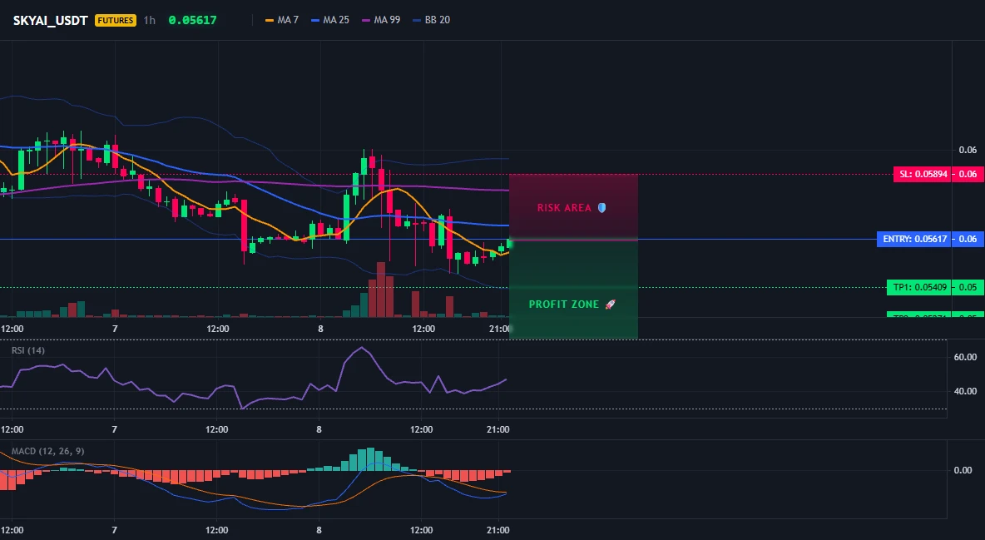Click the 21:00 label on the RSI time axis
The height and width of the screenshot is (540, 985).
(x=498, y=429)
